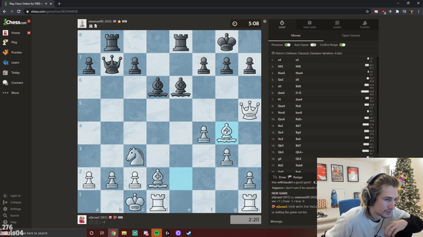The height and width of the screenshot is (237, 423).
Task: Reload the page in Chrome
Action: (19, 12)
